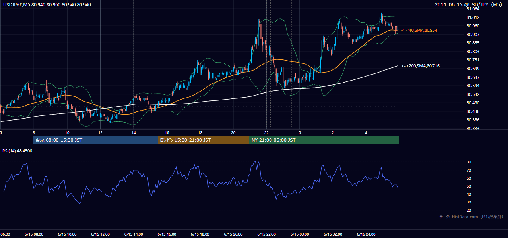
Task: Select the 東京 08:00-15:30 JST session bar
Action: click(95, 140)
